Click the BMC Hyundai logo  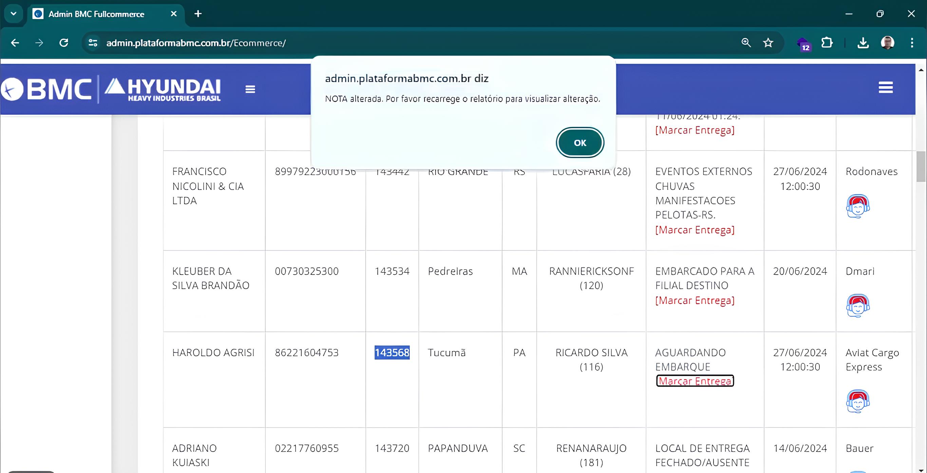click(111, 89)
